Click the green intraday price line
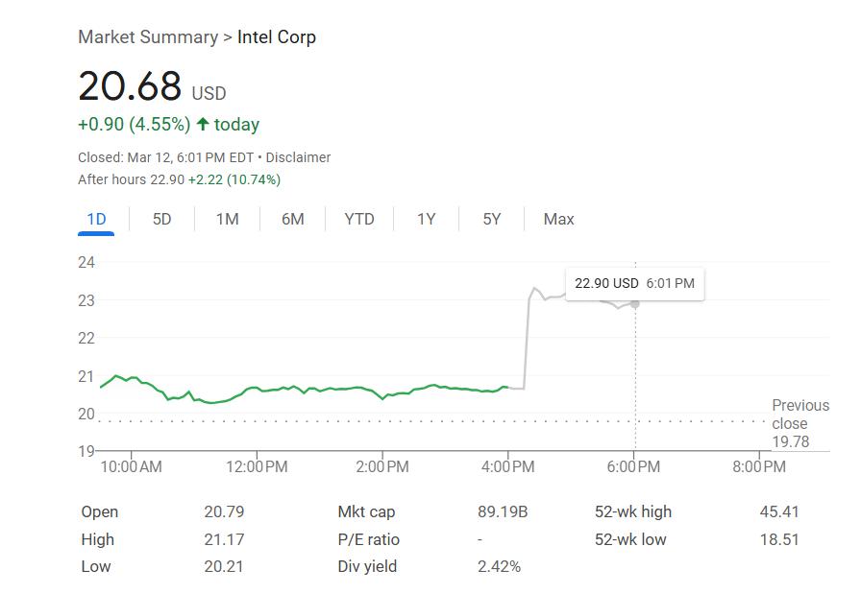Screen dimensions: 861x594 click(288, 389)
